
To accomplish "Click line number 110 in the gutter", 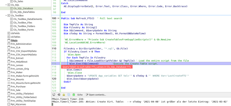I will click(x=54, y=49).
